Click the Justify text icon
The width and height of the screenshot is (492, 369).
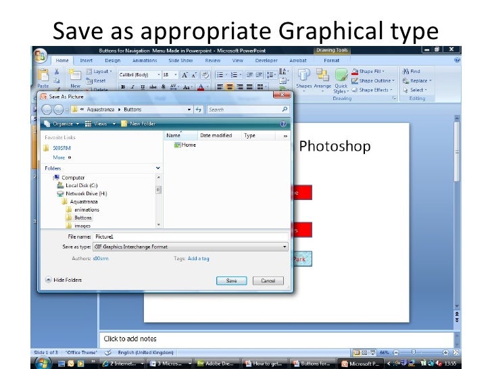pos(250,87)
